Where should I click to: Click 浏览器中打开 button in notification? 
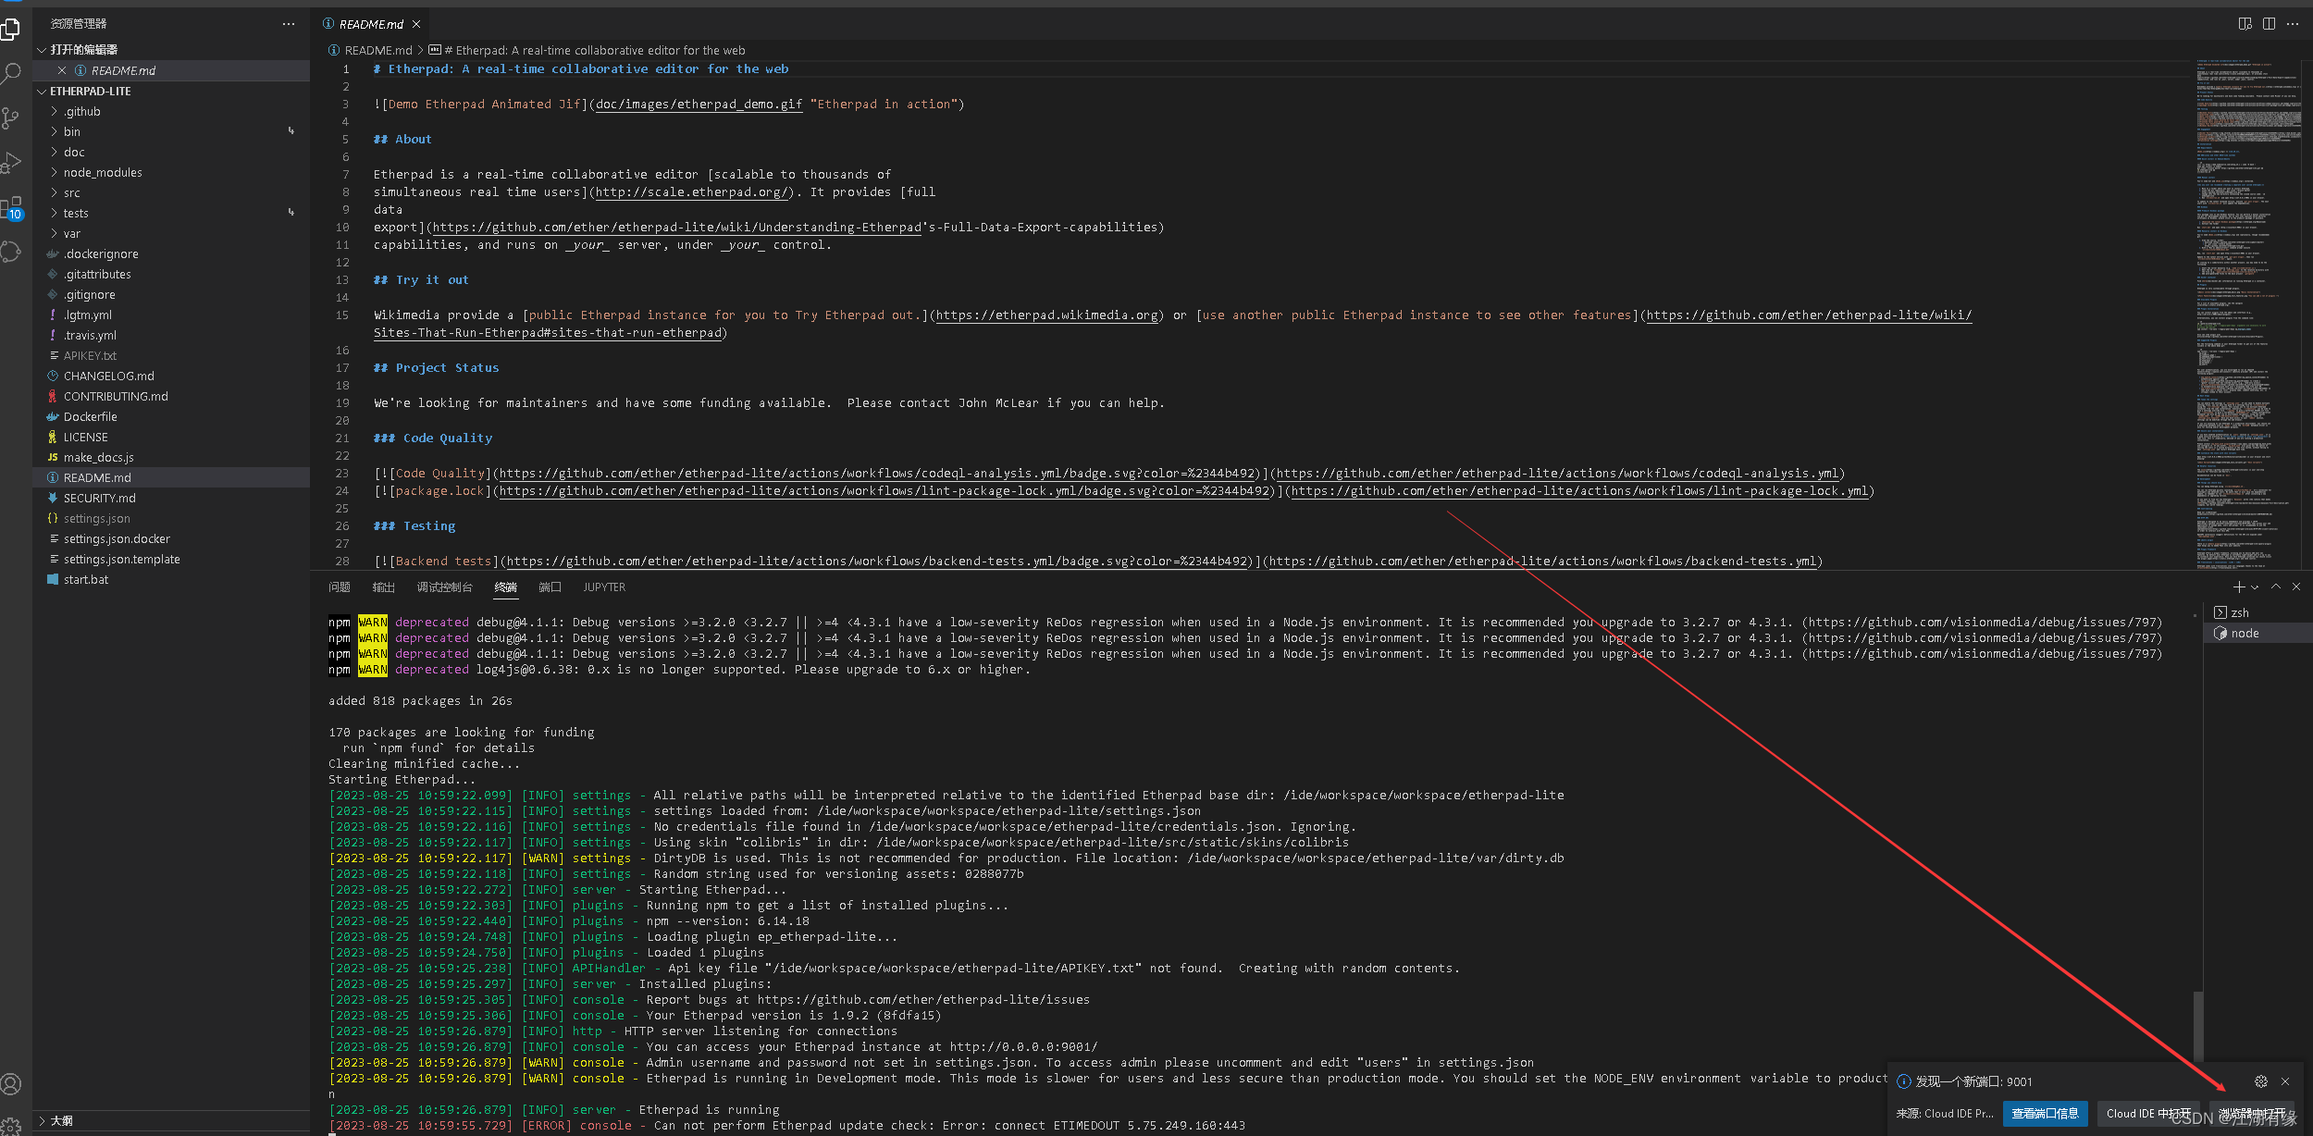(x=2251, y=1113)
